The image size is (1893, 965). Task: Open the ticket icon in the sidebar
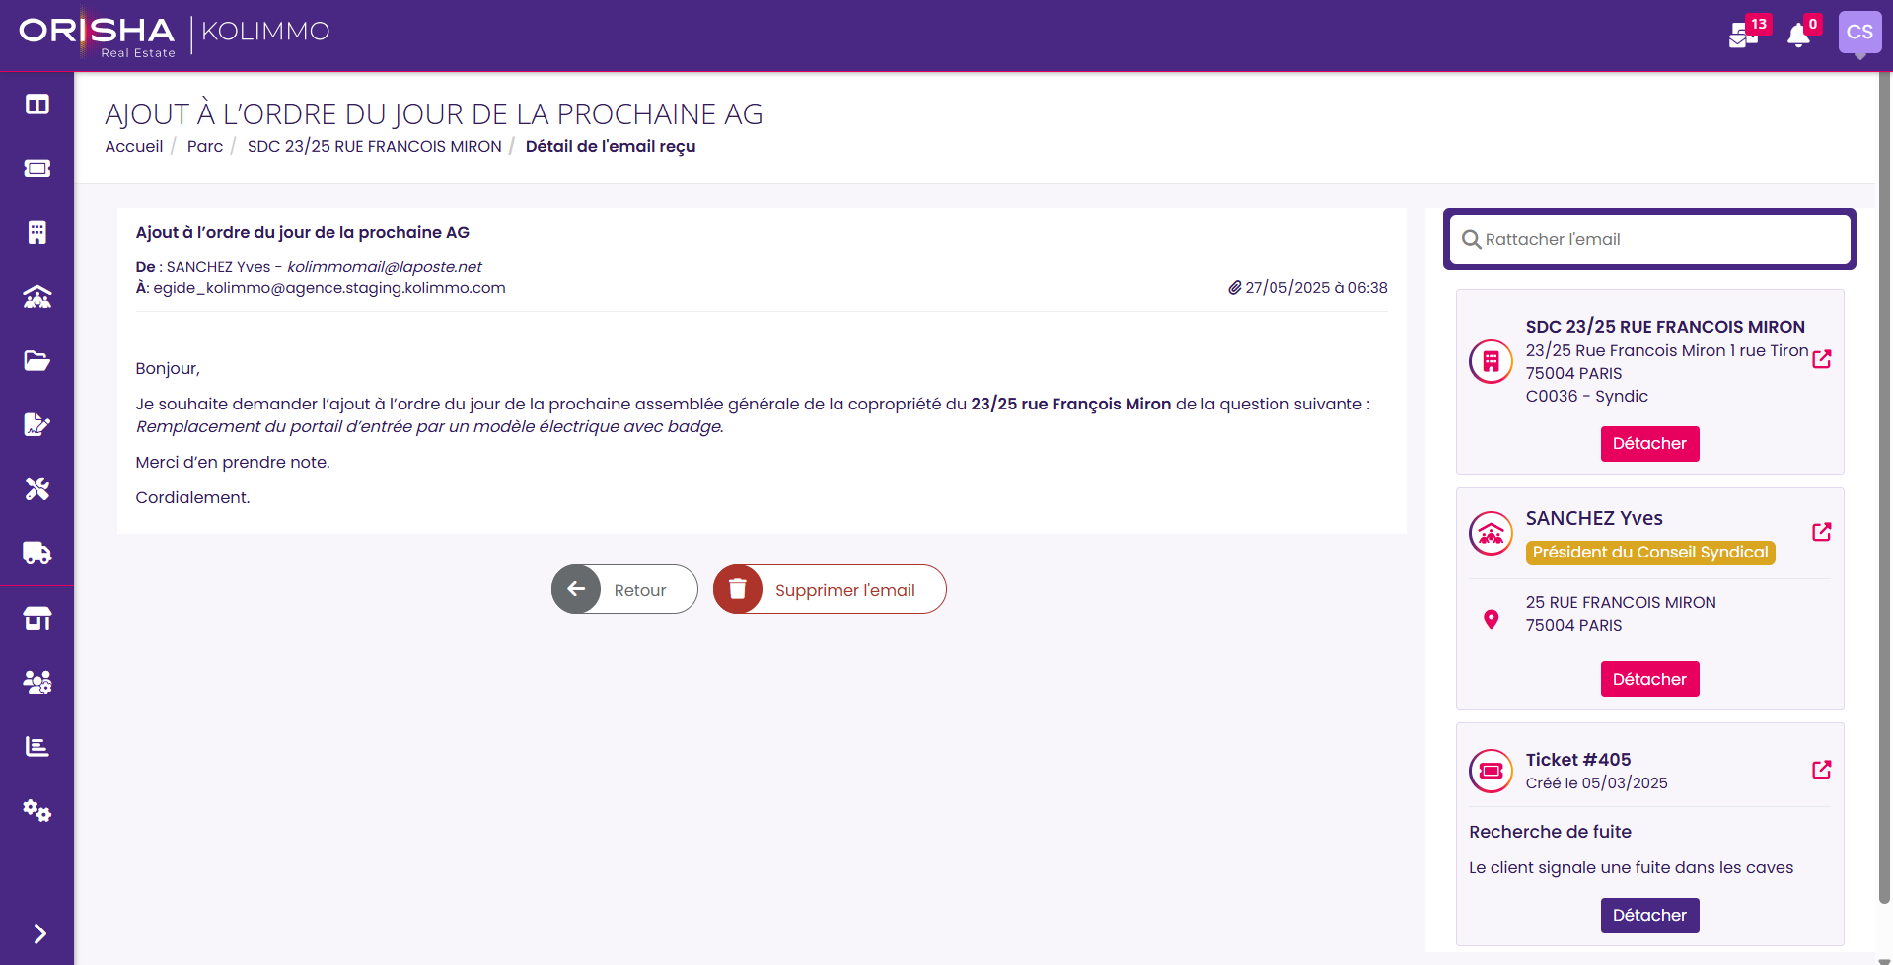click(37, 168)
